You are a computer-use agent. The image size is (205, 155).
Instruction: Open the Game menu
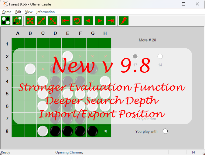pyautogui.click(x=7, y=12)
